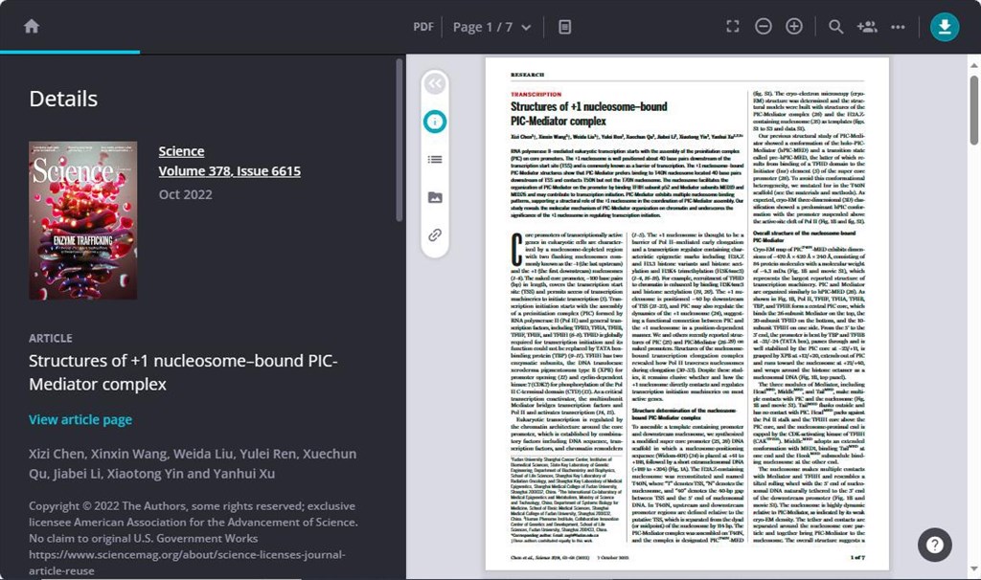Image resolution: width=981 pixels, height=580 pixels.
Task: Open the Science journal link
Action: pyautogui.click(x=181, y=151)
